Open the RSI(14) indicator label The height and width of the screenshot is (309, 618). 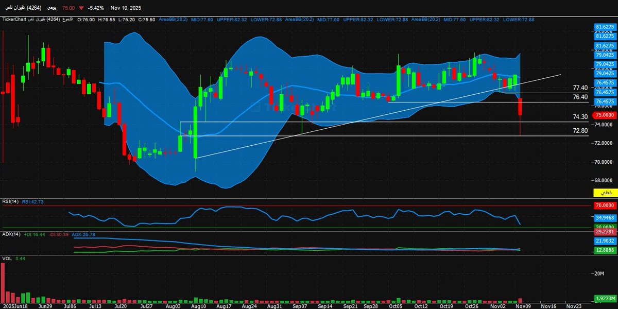tap(10, 202)
